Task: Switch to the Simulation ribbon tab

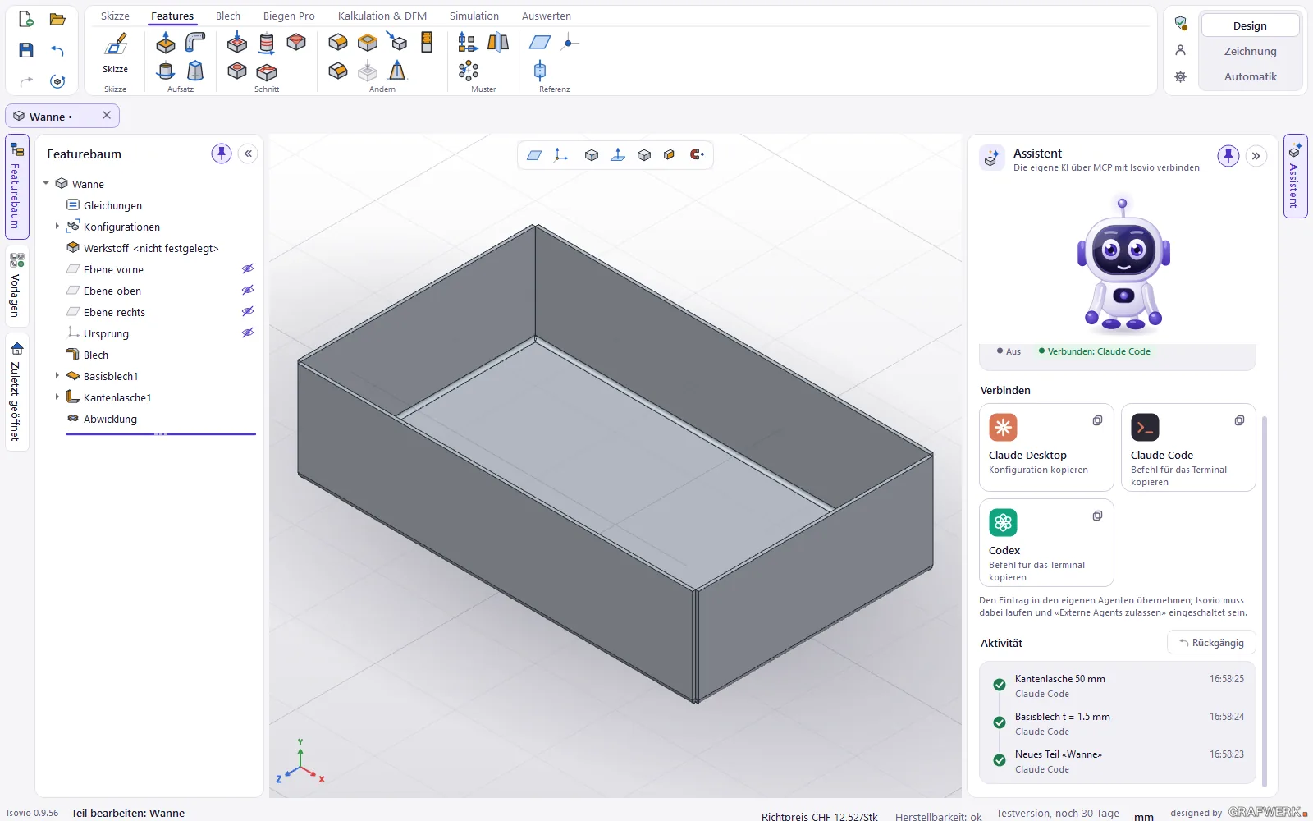Action: click(x=474, y=16)
